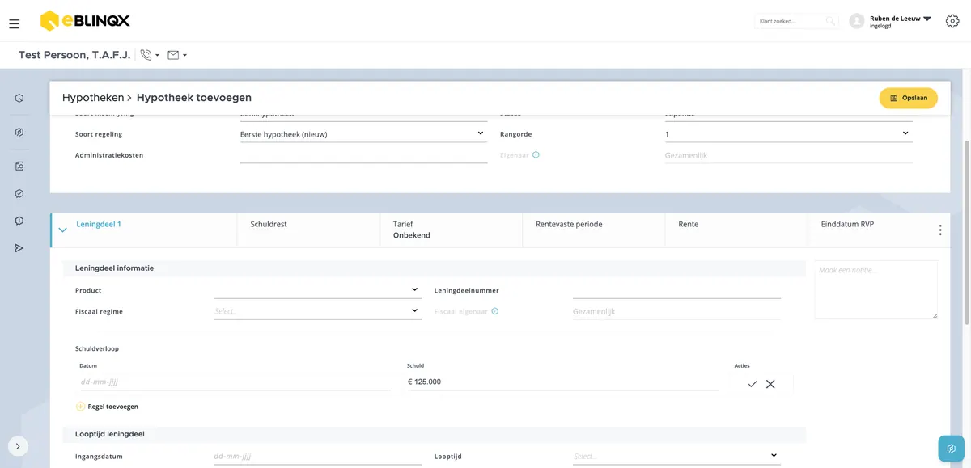
Task: Click the Schuldverloop Datum field
Action: coord(235,382)
